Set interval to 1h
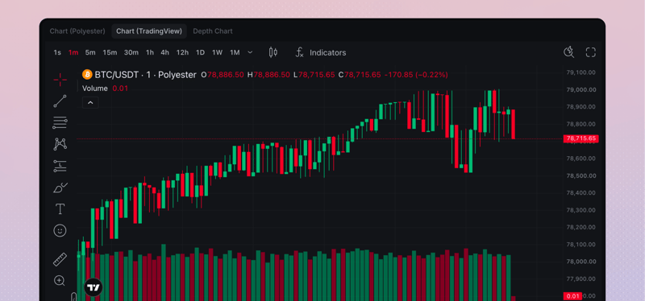This screenshot has width=645, height=301. pos(150,52)
